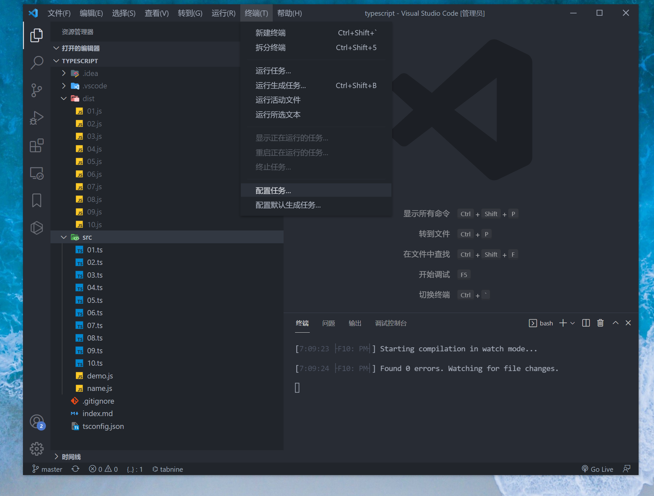Open the Remote Explorer icon

[x=37, y=173]
